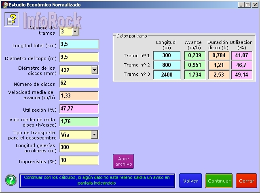The height and width of the screenshot is (193, 260).
Task: Open the Tipo de transporte dropdown
Action: pos(94,135)
